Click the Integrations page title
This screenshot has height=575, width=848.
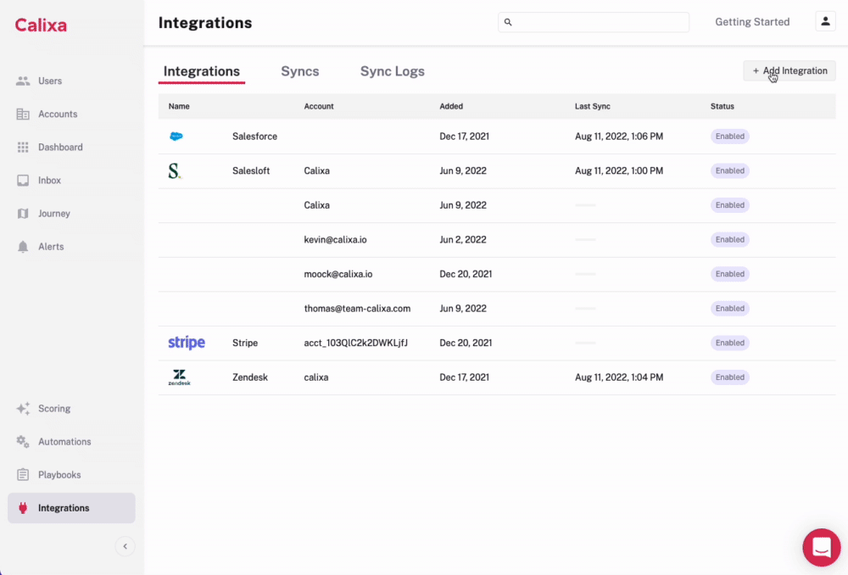click(x=205, y=23)
